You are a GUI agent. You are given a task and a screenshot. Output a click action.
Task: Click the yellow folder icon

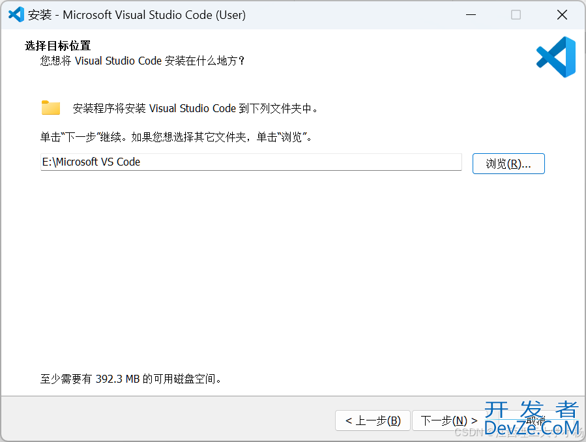[x=51, y=108]
